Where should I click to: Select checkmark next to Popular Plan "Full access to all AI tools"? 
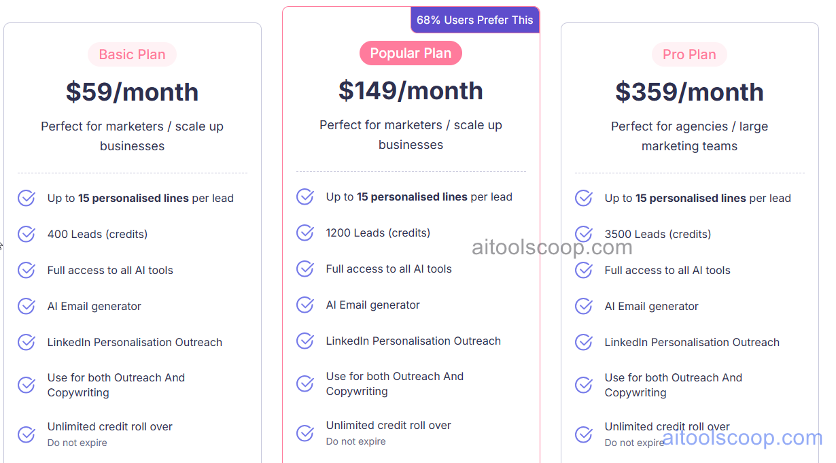(x=304, y=269)
